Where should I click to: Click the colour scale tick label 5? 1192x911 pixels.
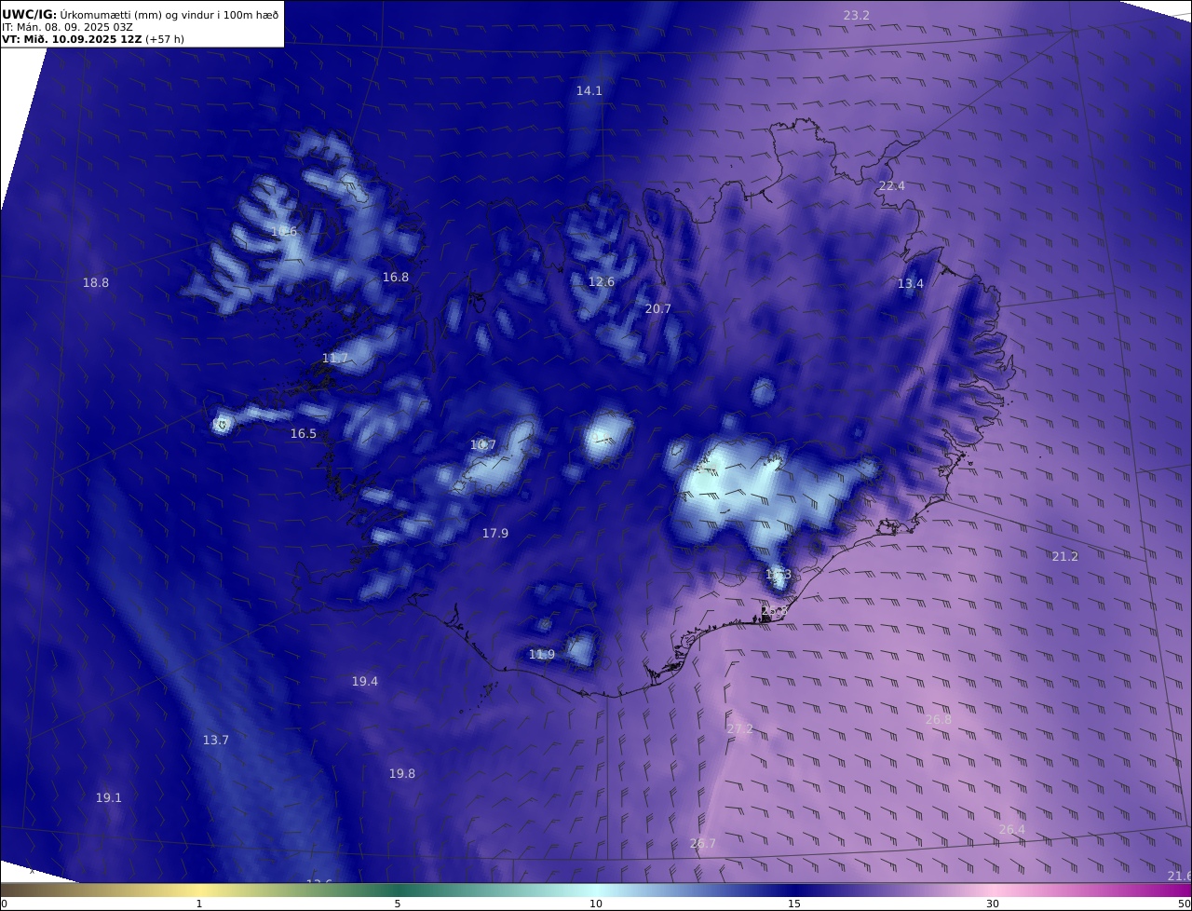coord(398,904)
